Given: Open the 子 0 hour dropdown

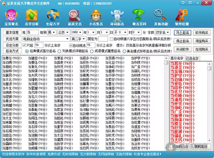Looking at the screenshot, I should (x=121, y=32).
